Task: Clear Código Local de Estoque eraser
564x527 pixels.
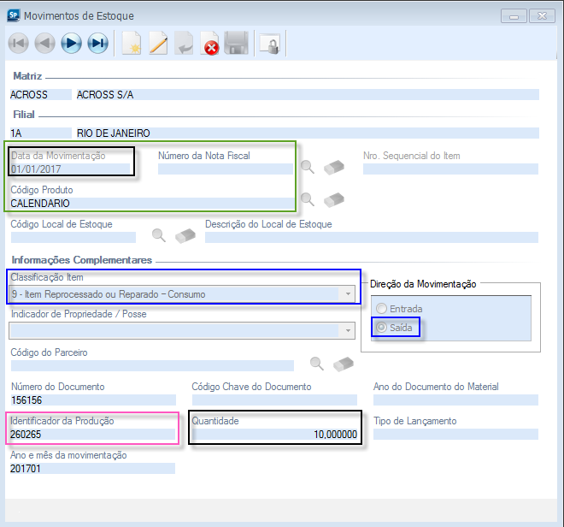Action: point(185,236)
